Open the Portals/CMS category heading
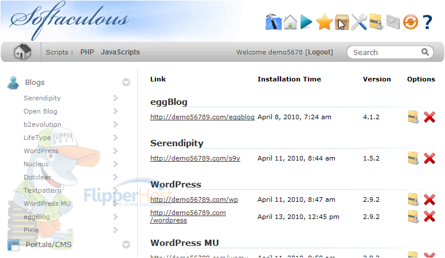The height and width of the screenshot is (258, 445). [49, 244]
